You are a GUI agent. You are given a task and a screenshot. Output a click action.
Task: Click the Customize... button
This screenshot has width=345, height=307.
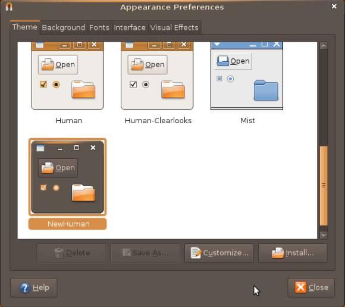tap(219, 253)
